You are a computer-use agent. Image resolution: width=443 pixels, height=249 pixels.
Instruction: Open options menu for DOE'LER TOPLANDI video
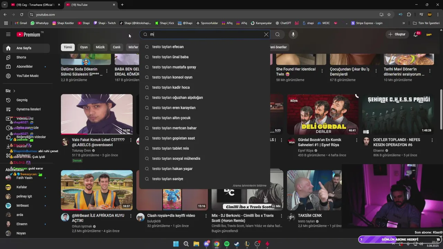tap(432, 140)
